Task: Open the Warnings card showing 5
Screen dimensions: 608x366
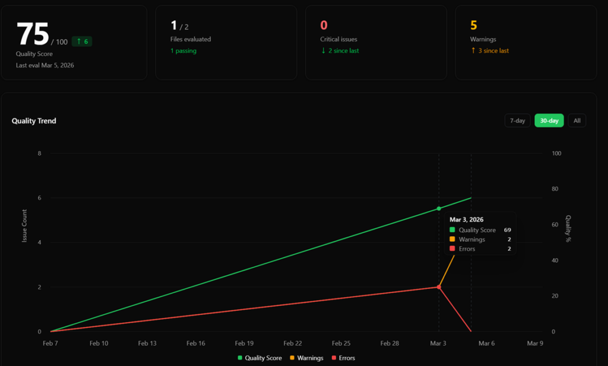Action: coord(525,42)
